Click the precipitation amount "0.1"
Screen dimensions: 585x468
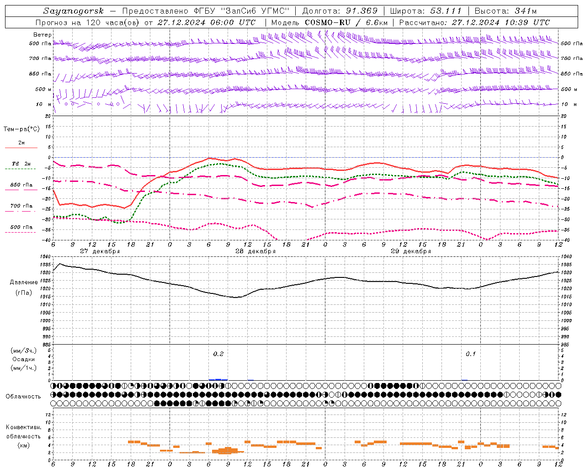[x=471, y=354]
